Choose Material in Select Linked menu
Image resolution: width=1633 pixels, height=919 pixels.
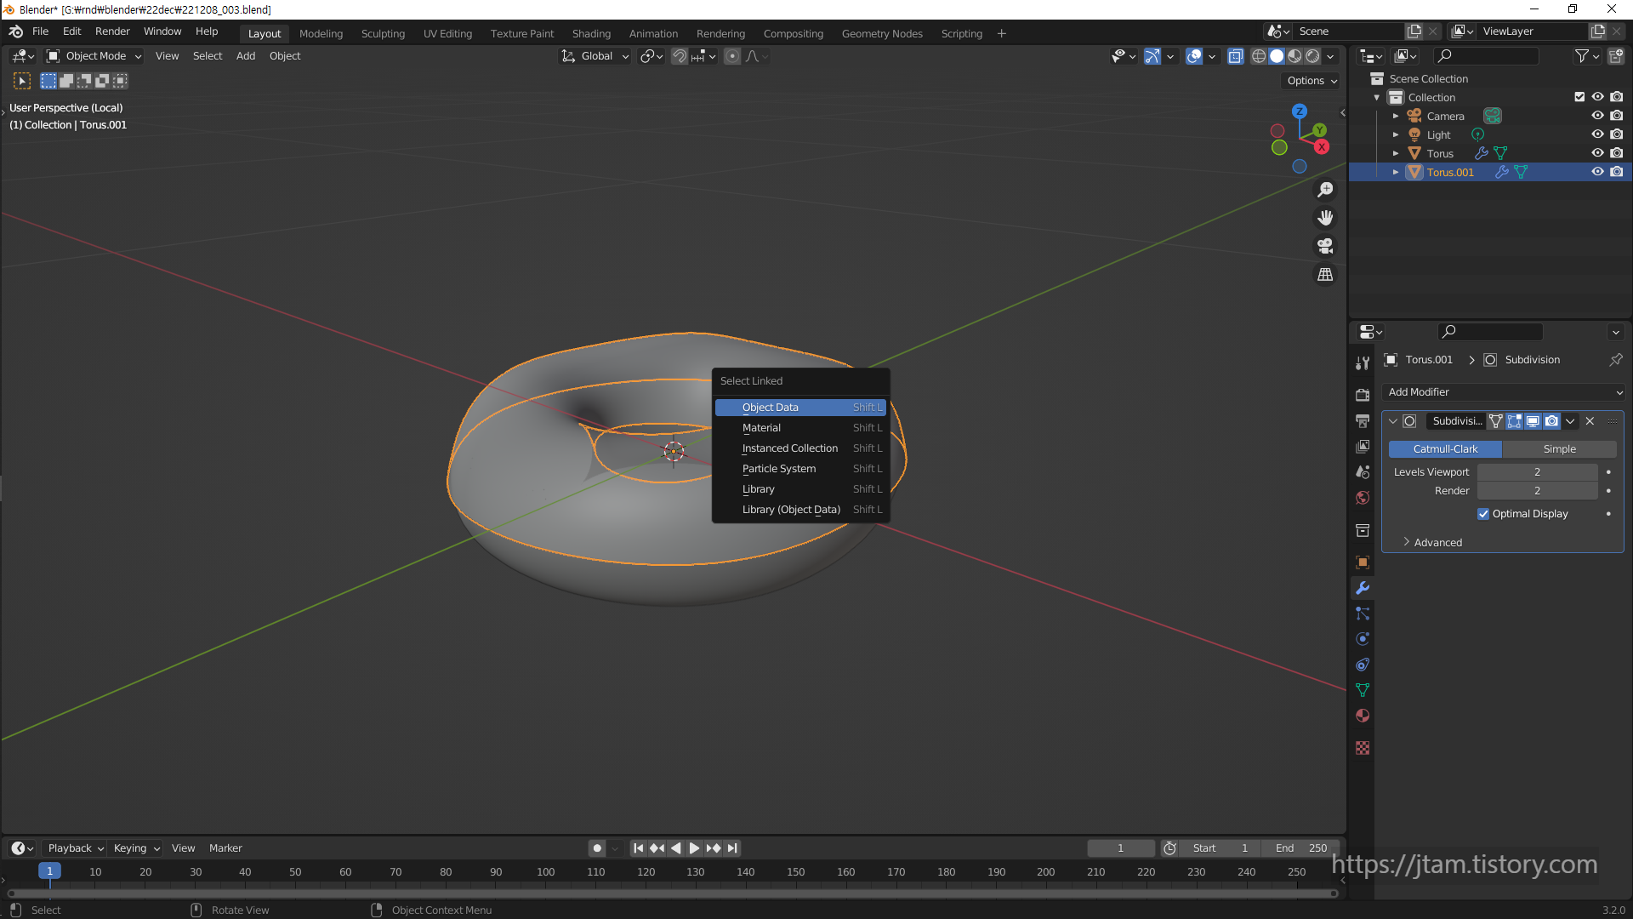pos(761,428)
